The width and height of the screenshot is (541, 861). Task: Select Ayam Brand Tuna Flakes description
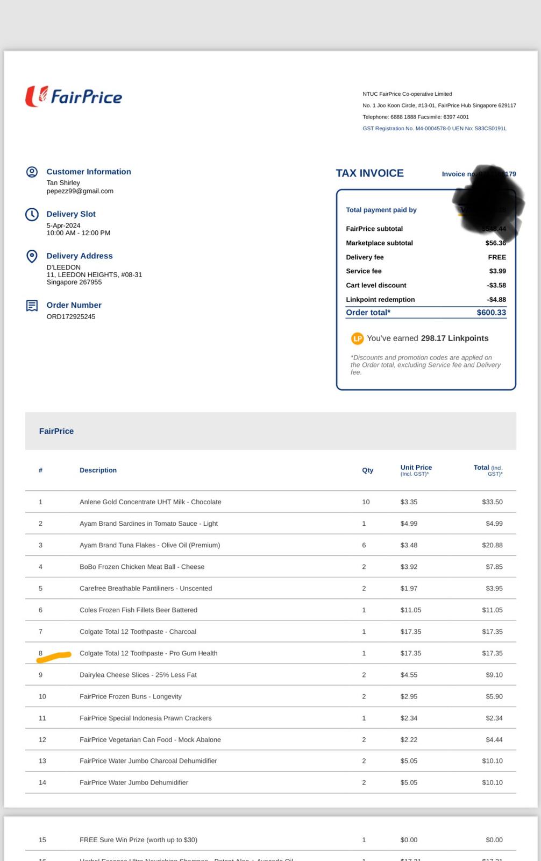coord(150,545)
